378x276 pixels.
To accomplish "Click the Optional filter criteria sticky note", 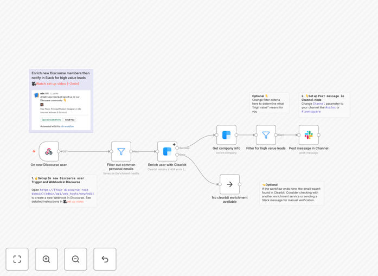I will (x=270, y=103).
